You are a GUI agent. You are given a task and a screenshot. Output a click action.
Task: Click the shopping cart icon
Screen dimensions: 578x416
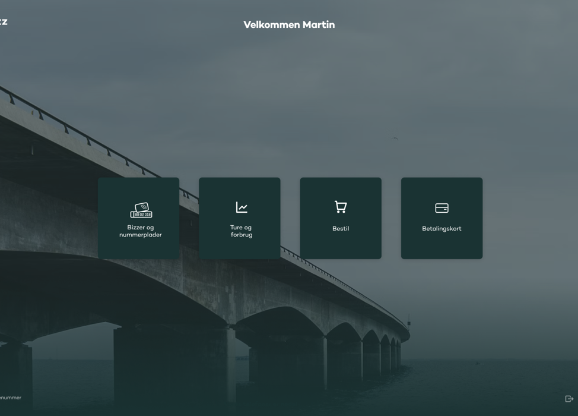click(341, 207)
